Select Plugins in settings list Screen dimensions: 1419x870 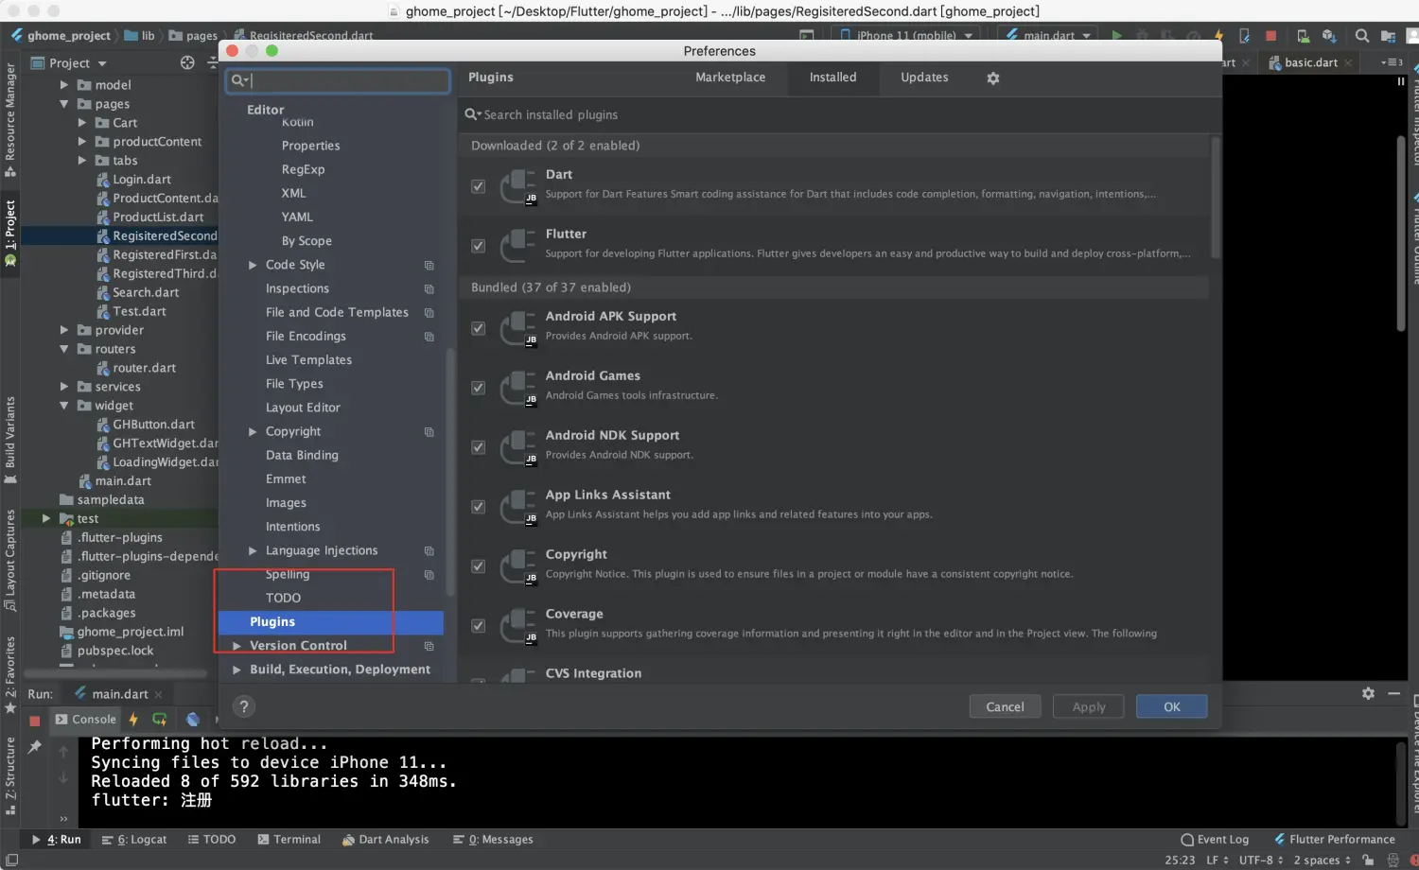coord(331,622)
